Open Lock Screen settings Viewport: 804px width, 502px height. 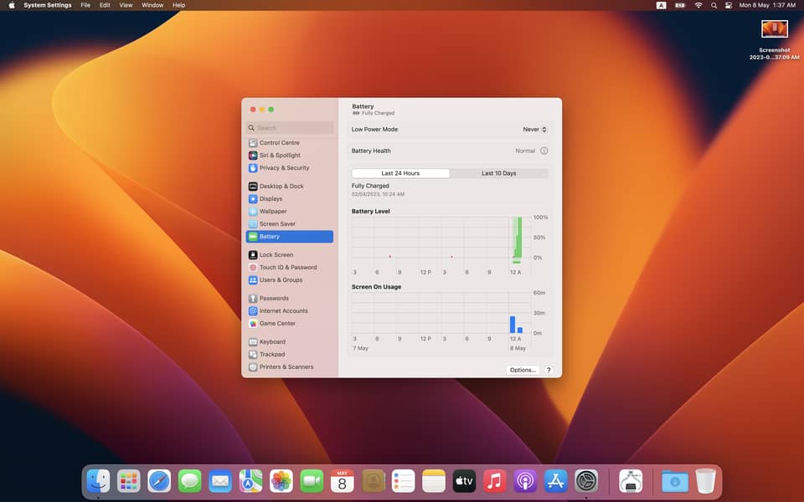pos(276,255)
